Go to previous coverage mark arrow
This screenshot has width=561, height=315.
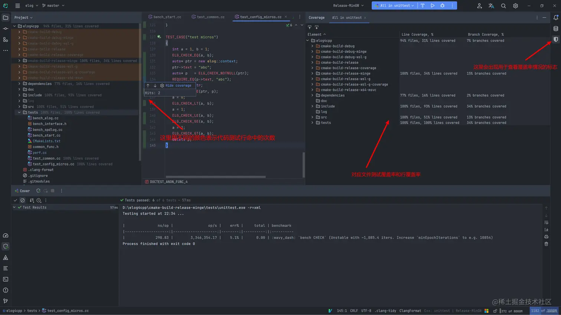point(148,86)
